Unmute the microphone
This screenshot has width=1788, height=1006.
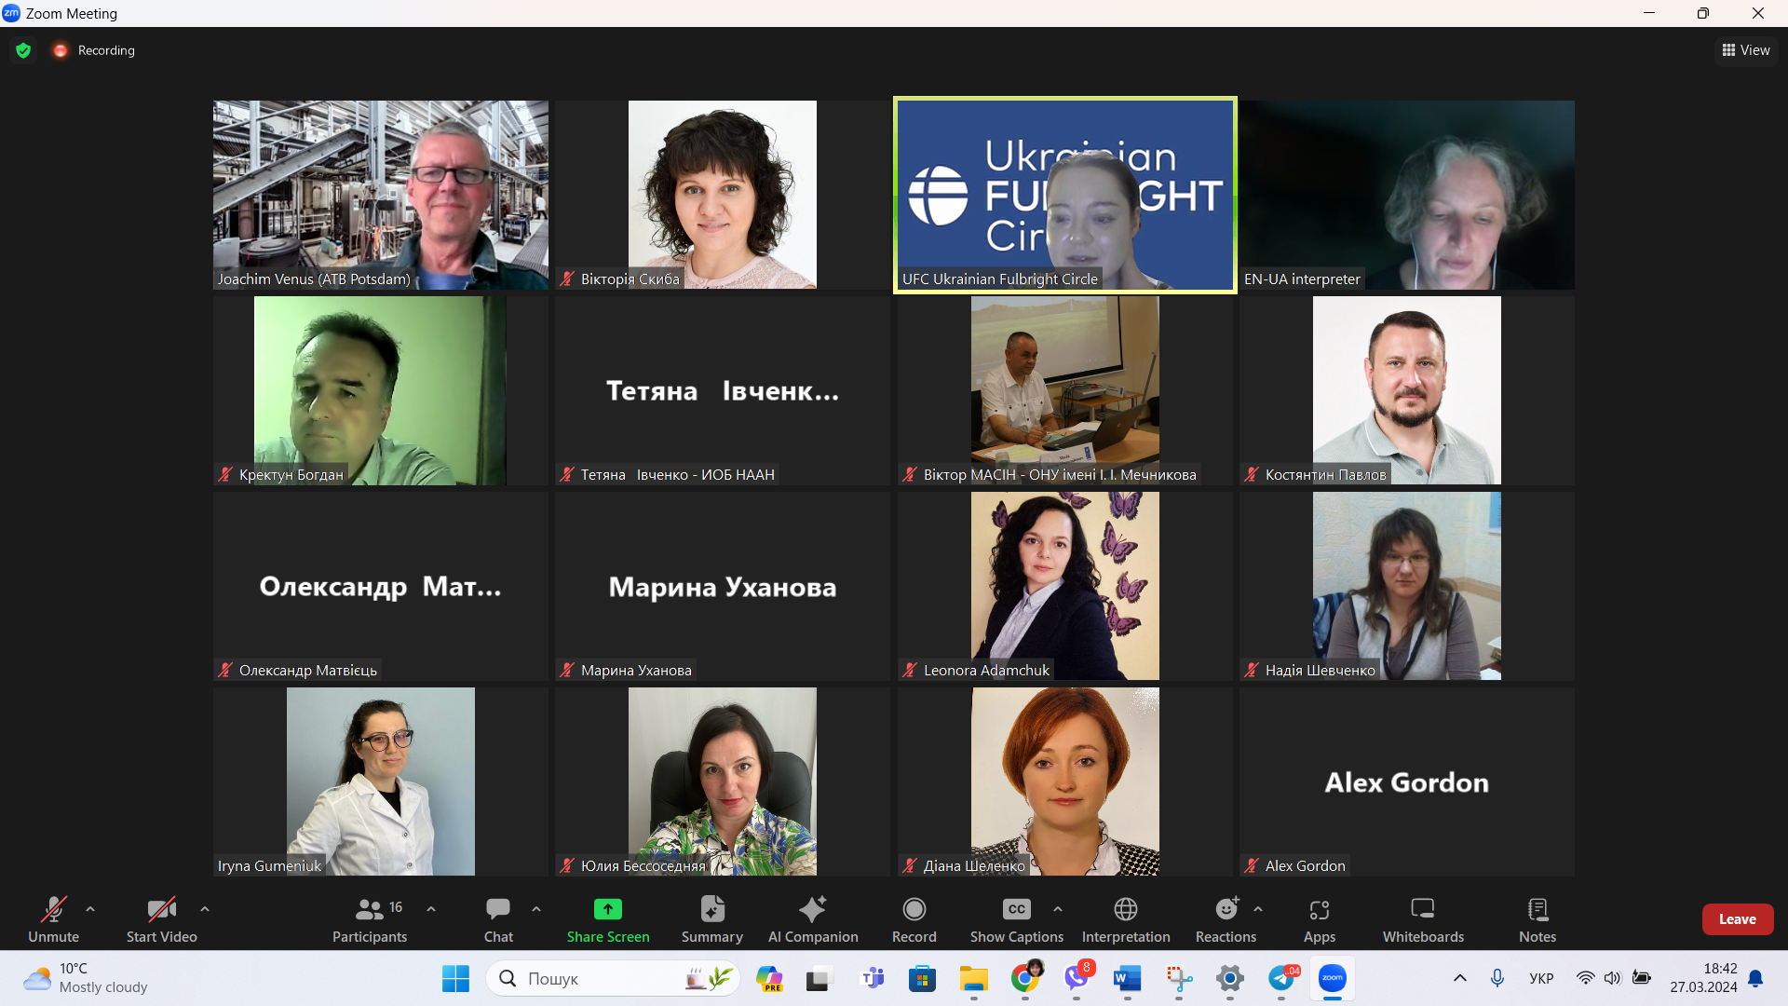click(53, 909)
